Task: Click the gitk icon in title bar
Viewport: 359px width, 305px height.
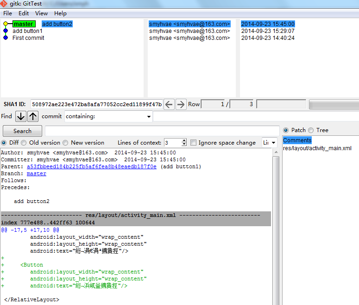Action: click(4, 4)
